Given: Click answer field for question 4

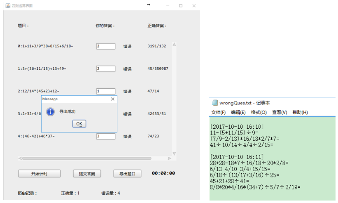Looking at the screenshot, I should 106,136.
